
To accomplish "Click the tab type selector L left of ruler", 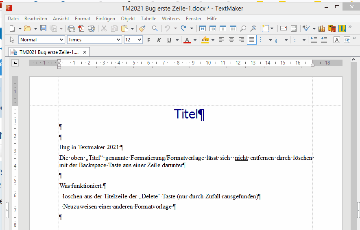I will coord(15,63).
